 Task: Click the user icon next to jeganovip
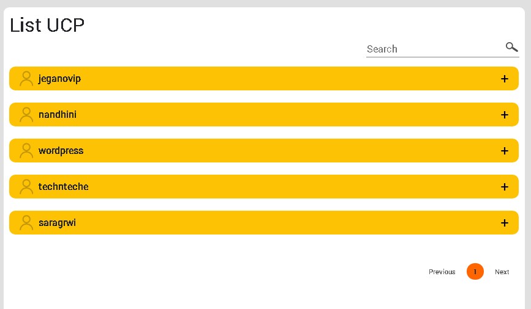pos(26,79)
